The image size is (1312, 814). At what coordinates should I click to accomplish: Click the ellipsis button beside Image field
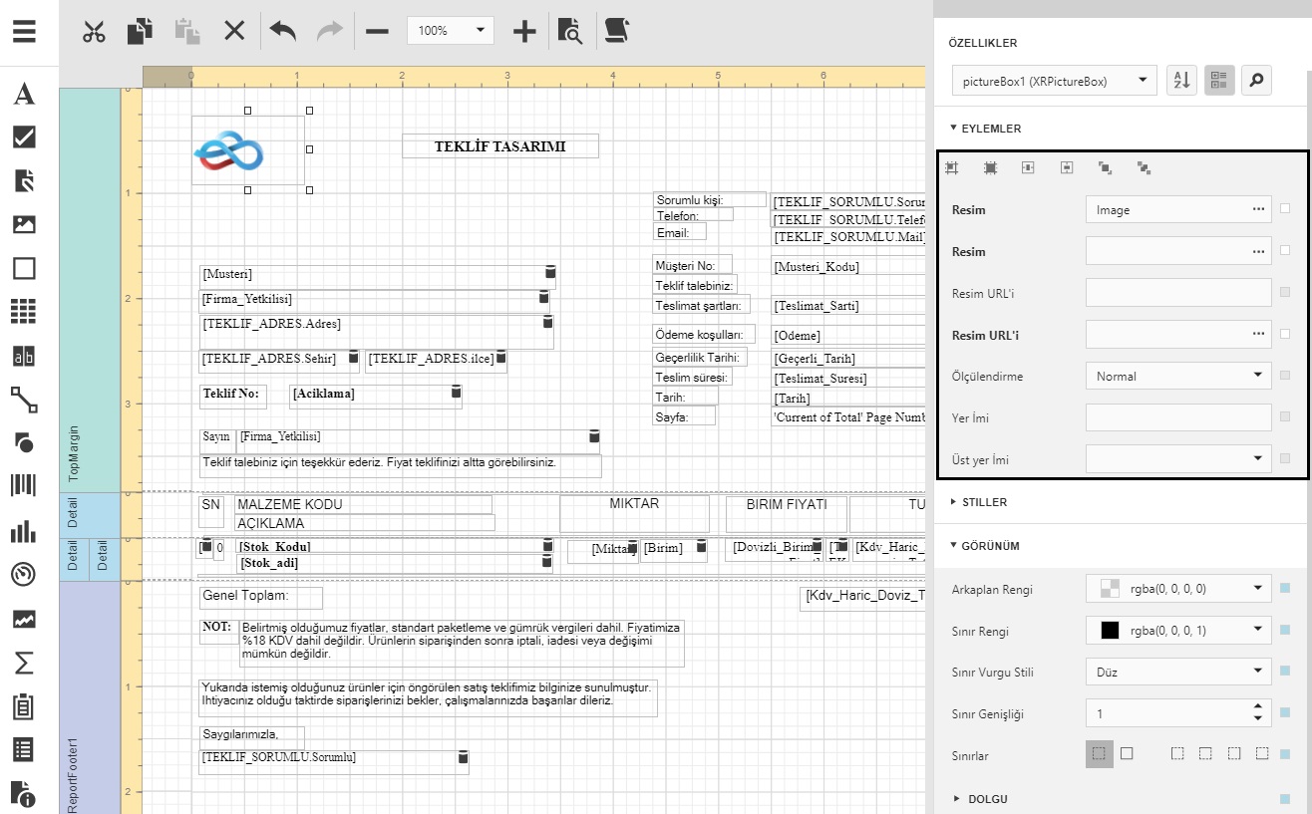coord(1259,209)
